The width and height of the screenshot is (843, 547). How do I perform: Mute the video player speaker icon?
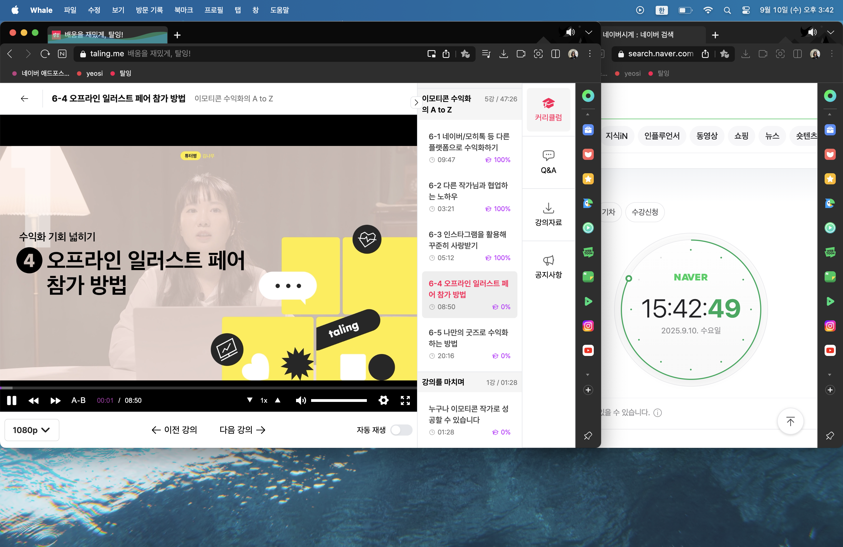300,400
